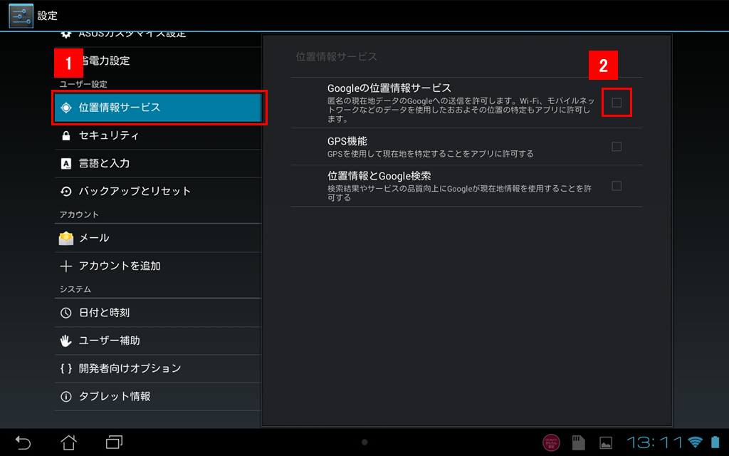Click the hand icon beside ユーザー補助
The height and width of the screenshot is (456, 729).
click(x=66, y=341)
